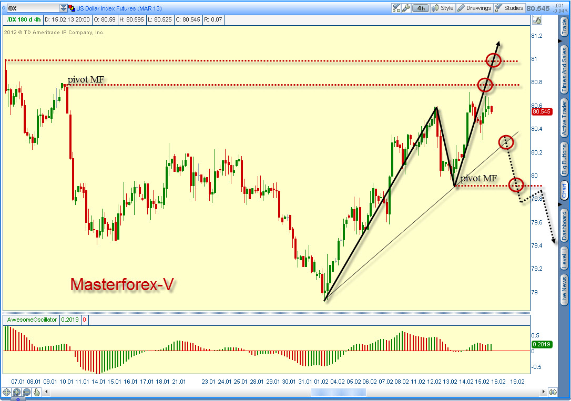
Task: Click the C: 80.545 close value
Action: pyautogui.click(x=188, y=19)
